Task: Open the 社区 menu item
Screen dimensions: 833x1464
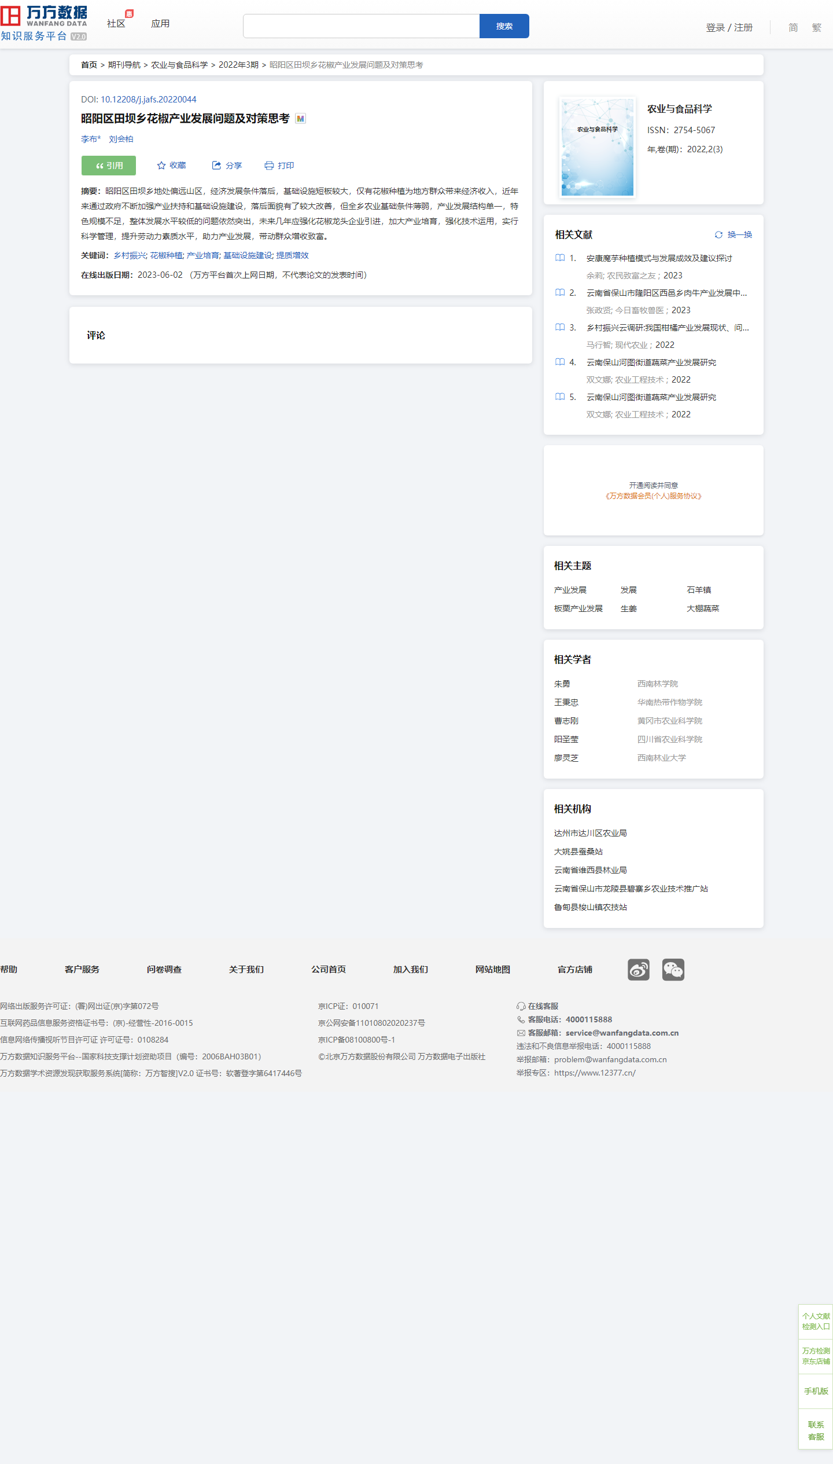Action: [116, 24]
